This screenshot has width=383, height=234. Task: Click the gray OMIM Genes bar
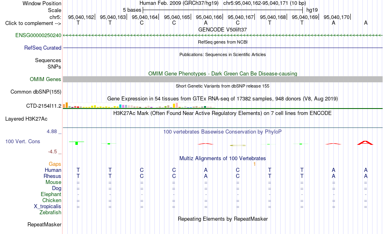pyautogui.click(x=223, y=79)
